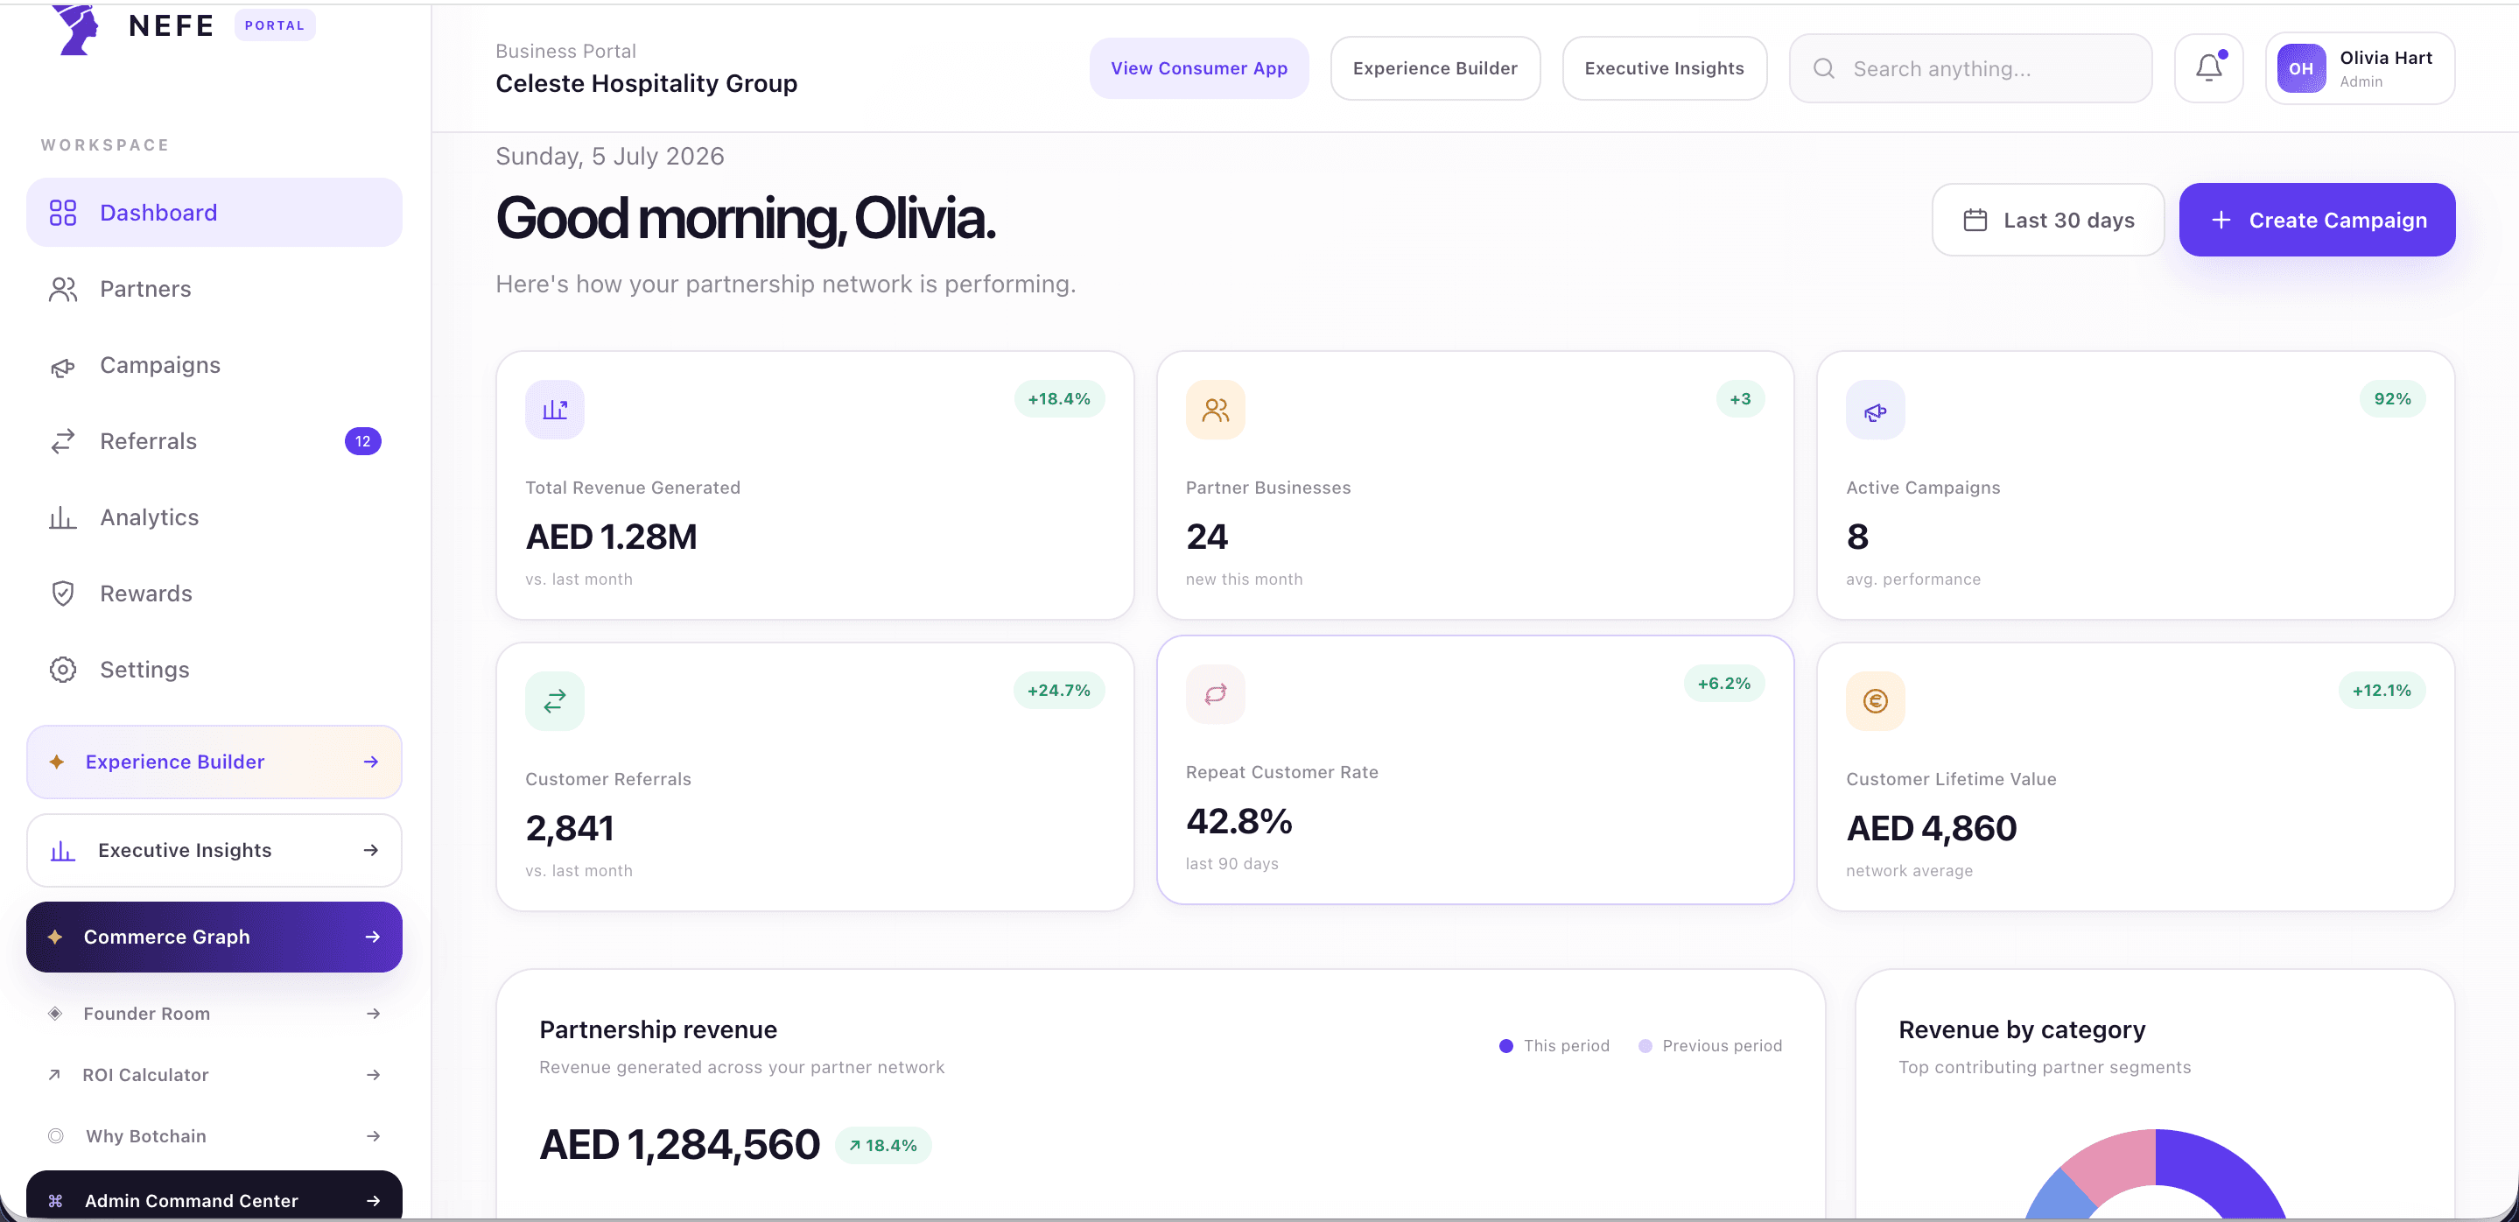Expand Founder Room using its arrow
This screenshot has height=1222, width=2519.
tap(373, 1014)
